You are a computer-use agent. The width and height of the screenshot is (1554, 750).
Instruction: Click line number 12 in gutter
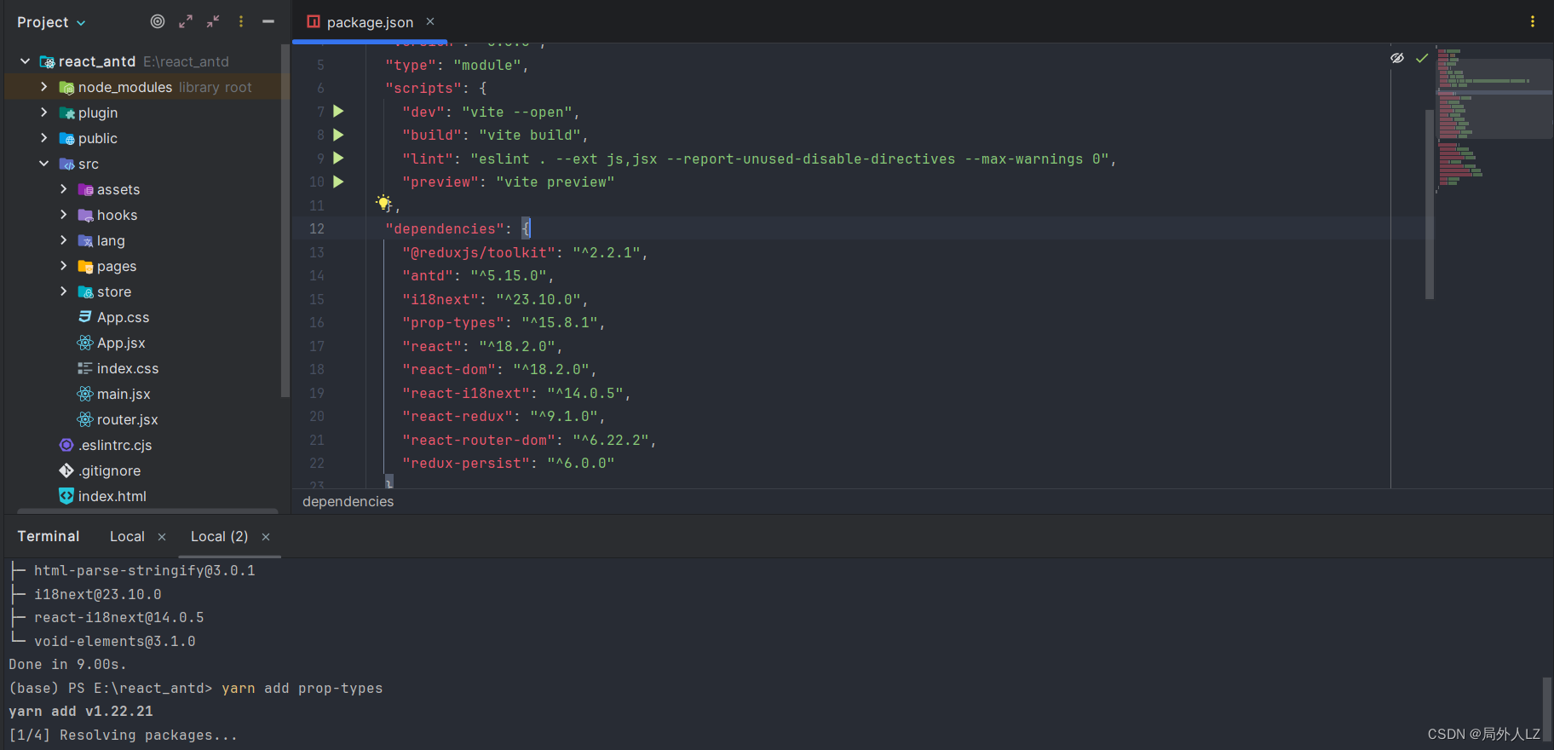click(317, 228)
